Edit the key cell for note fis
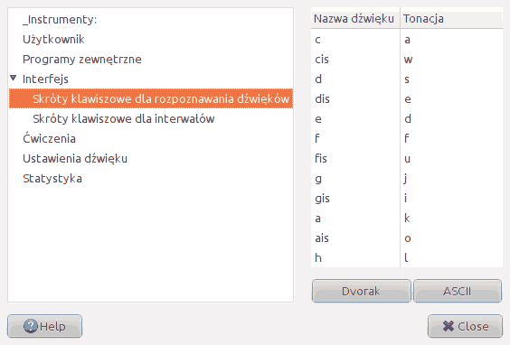 (451, 159)
